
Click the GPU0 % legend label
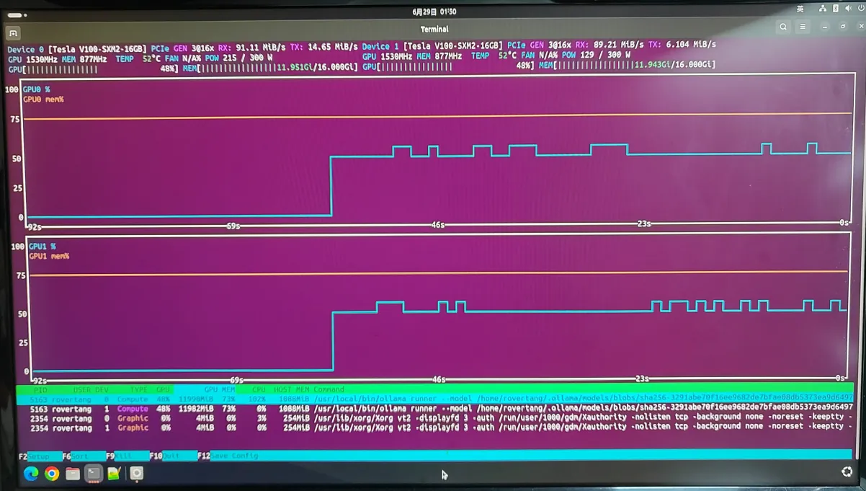37,89
